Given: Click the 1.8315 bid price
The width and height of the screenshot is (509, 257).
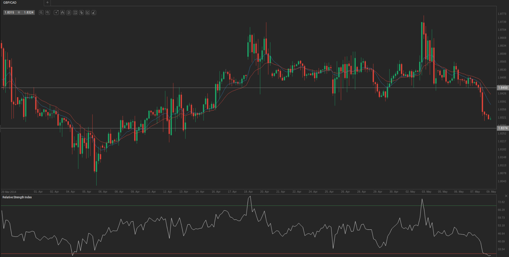Looking at the screenshot, I should (x=9, y=13).
